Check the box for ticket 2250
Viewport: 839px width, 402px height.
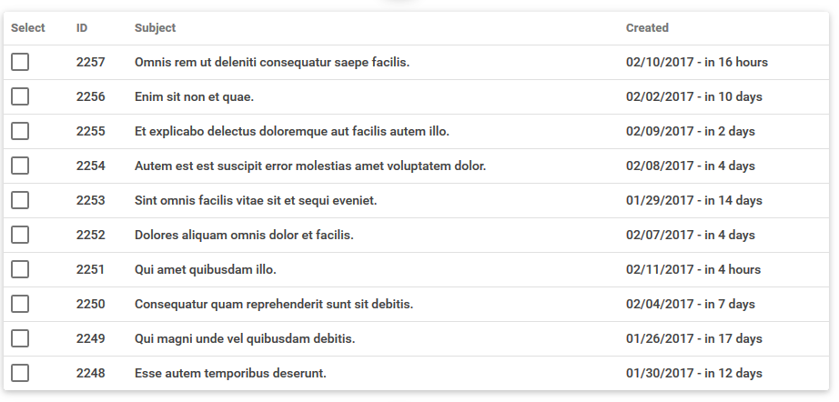click(20, 304)
